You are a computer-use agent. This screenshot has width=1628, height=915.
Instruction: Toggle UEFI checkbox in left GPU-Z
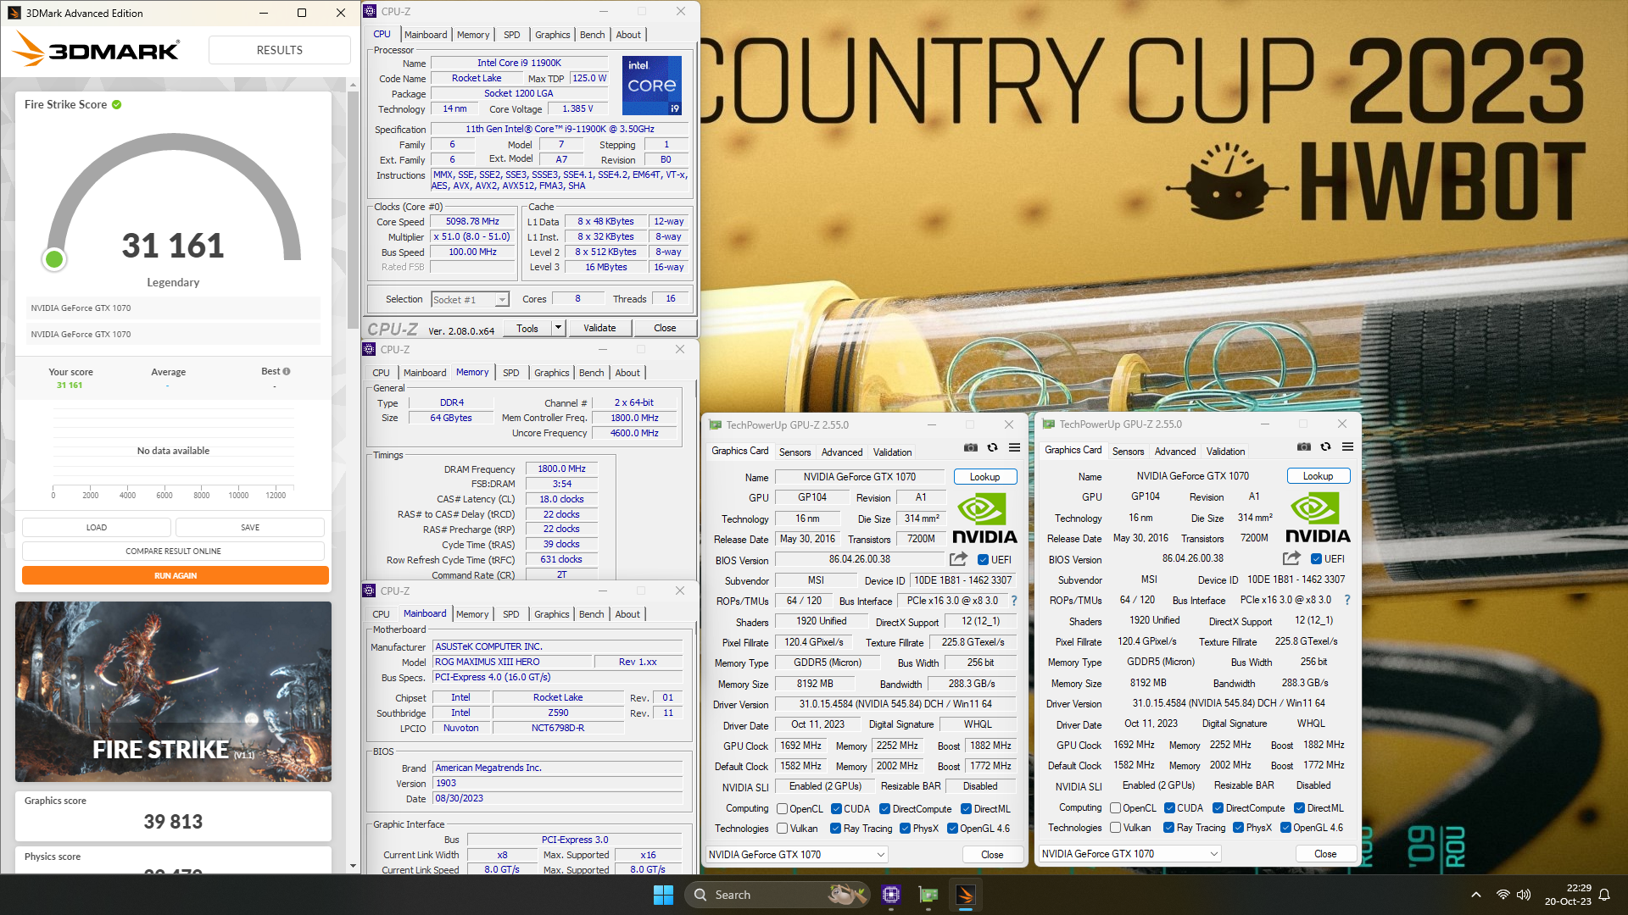point(983,560)
